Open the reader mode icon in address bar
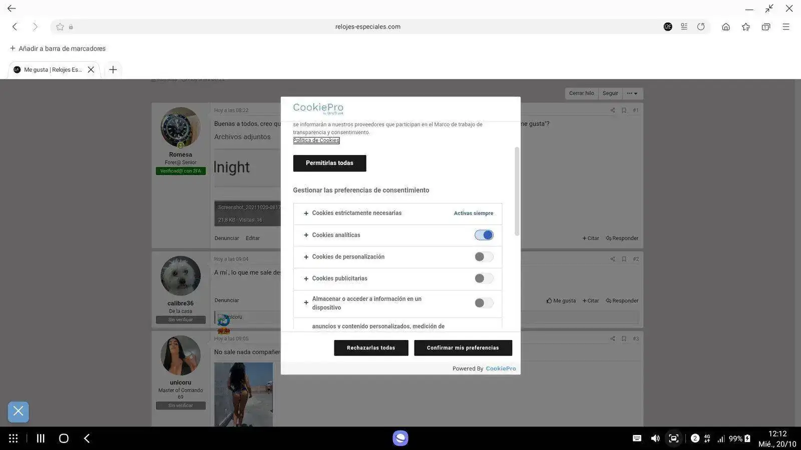This screenshot has width=801, height=450. coord(684,26)
